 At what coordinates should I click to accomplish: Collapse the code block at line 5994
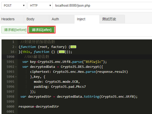click(16, 77)
